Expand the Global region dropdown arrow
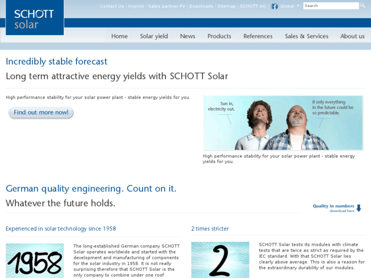 [x=298, y=6]
